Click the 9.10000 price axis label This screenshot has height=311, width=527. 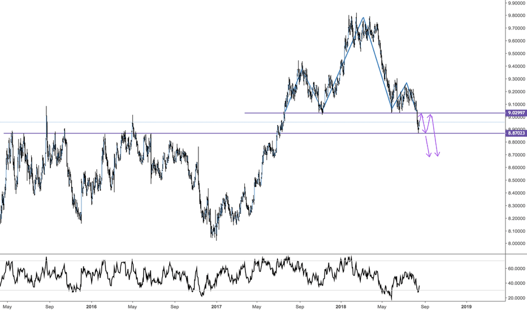click(516, 105)
